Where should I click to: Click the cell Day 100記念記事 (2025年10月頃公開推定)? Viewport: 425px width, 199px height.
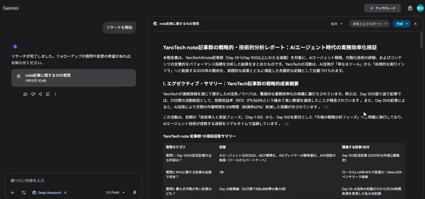372,158
